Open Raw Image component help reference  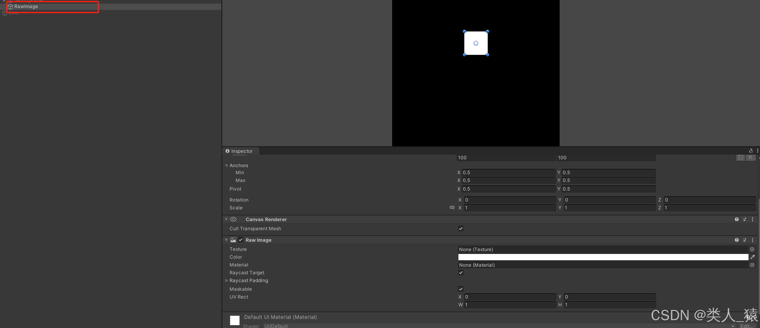pyautogui.click(x=737, y=240)
